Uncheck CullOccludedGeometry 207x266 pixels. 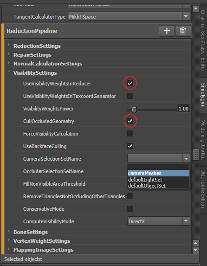tap(130, 121)
